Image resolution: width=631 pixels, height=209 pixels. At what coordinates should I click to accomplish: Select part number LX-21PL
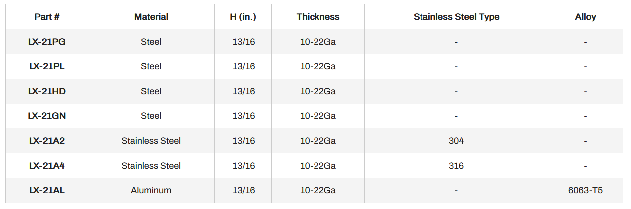(x=47, y=66)
